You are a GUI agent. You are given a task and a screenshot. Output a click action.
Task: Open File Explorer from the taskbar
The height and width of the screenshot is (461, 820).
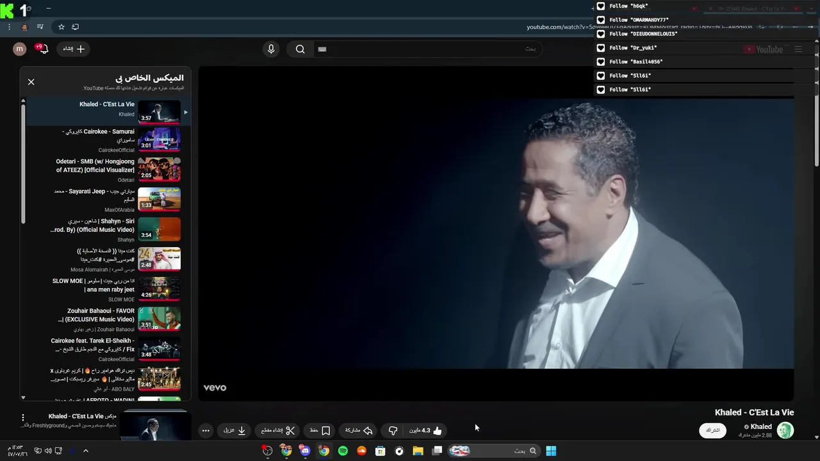[x=418, y=451]
